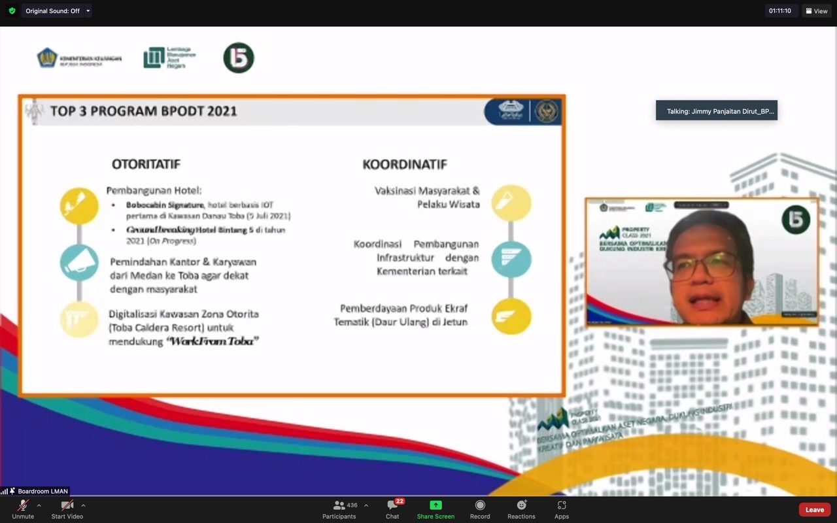This screenshot has height=523, width=837.
Task: Toggle Start Video on
Action: [67, 509]
